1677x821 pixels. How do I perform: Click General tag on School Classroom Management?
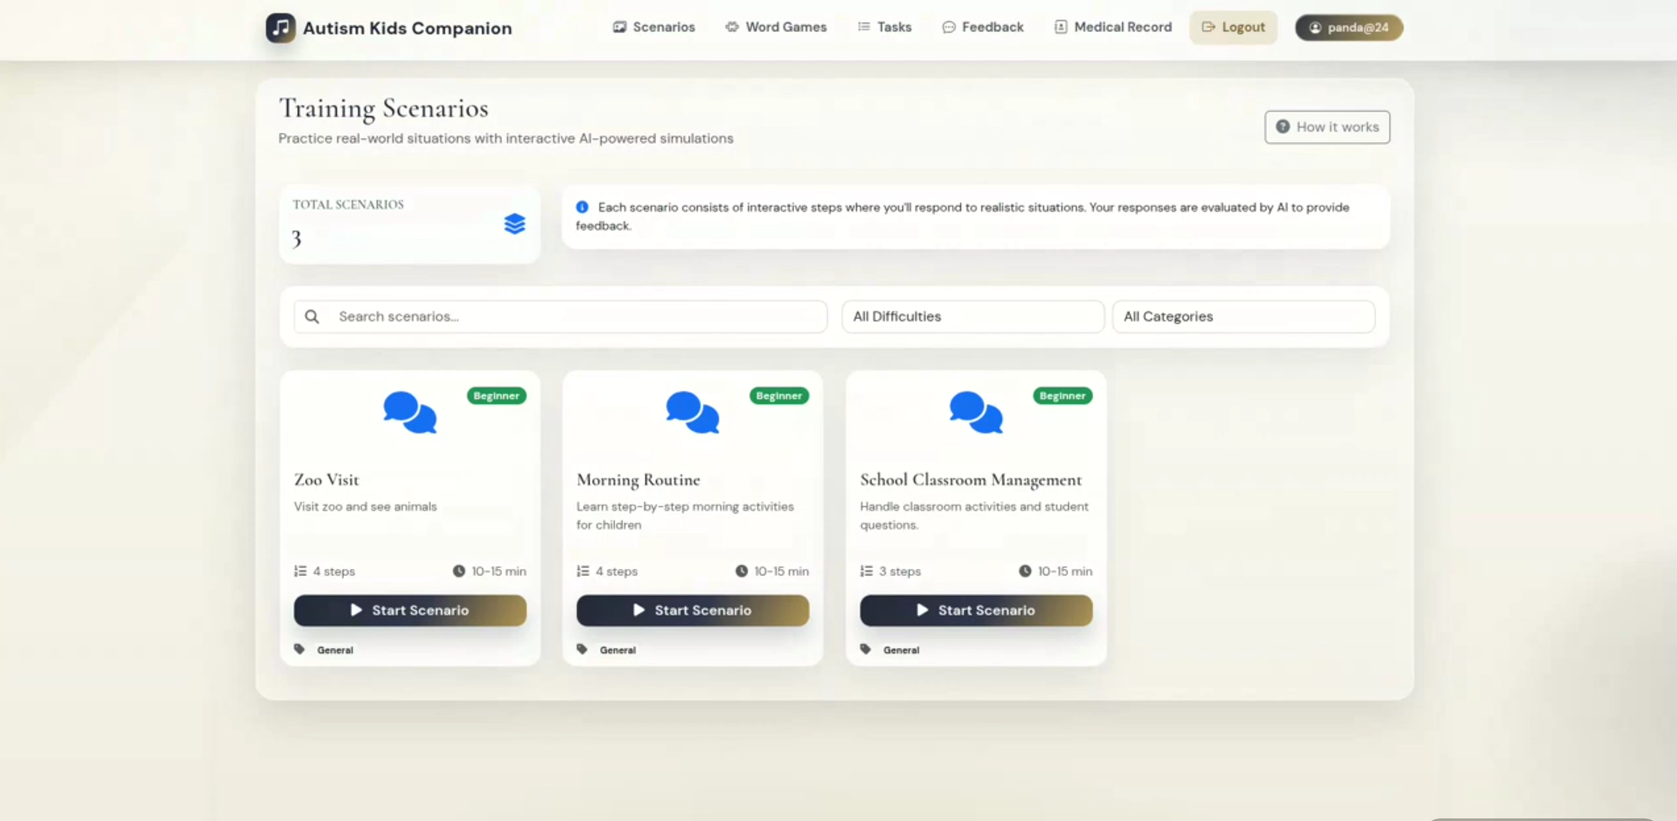coord(901,650)
